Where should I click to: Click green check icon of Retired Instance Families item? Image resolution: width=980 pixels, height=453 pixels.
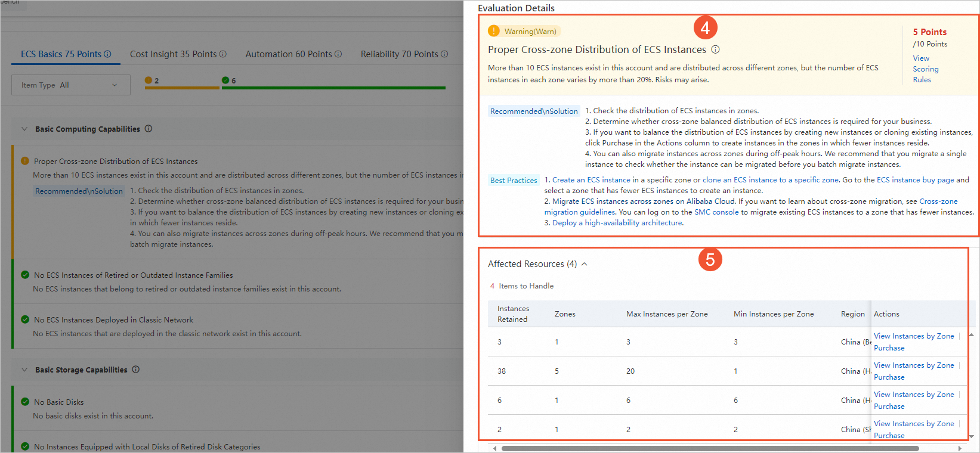click(25, 275)
